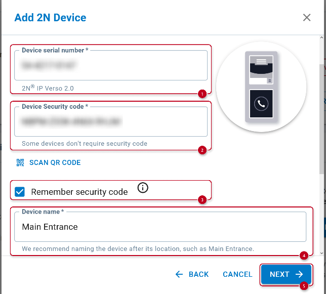Screen dimensions: 326x294
Task: Click the 2N IP Verso device picture
Action: pos(261,86)
